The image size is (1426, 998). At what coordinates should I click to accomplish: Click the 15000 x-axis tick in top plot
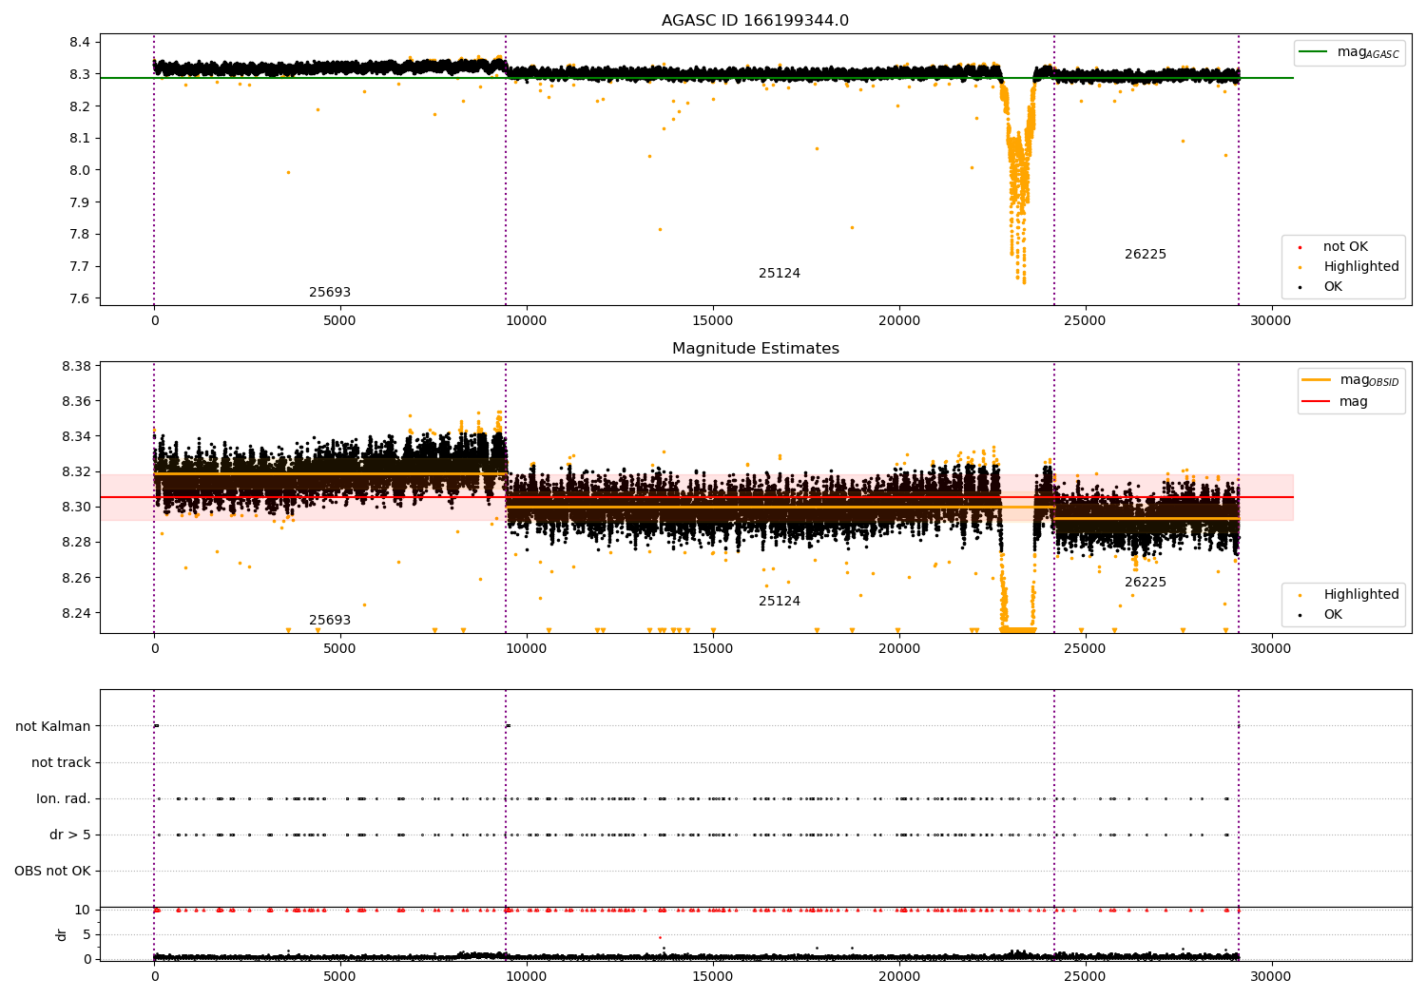pos(713,320)
